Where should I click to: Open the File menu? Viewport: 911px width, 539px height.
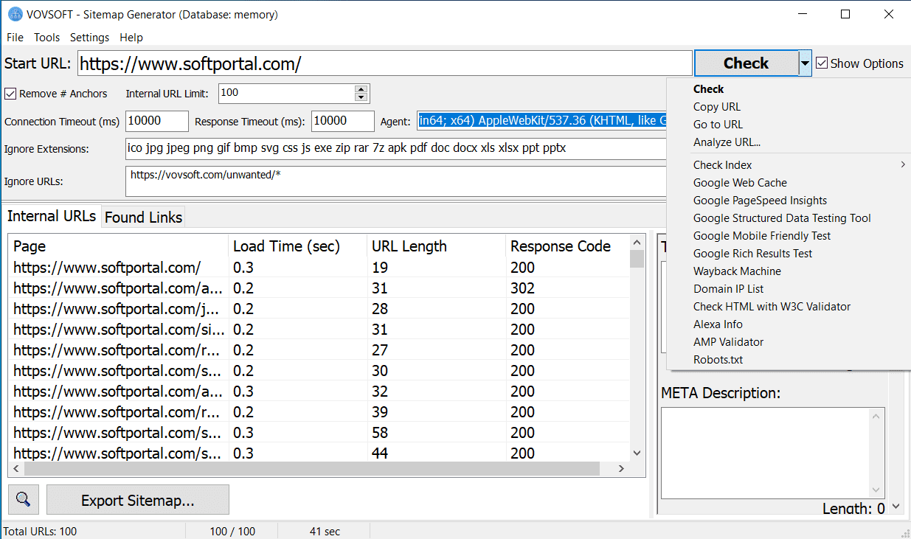point(15,38)
